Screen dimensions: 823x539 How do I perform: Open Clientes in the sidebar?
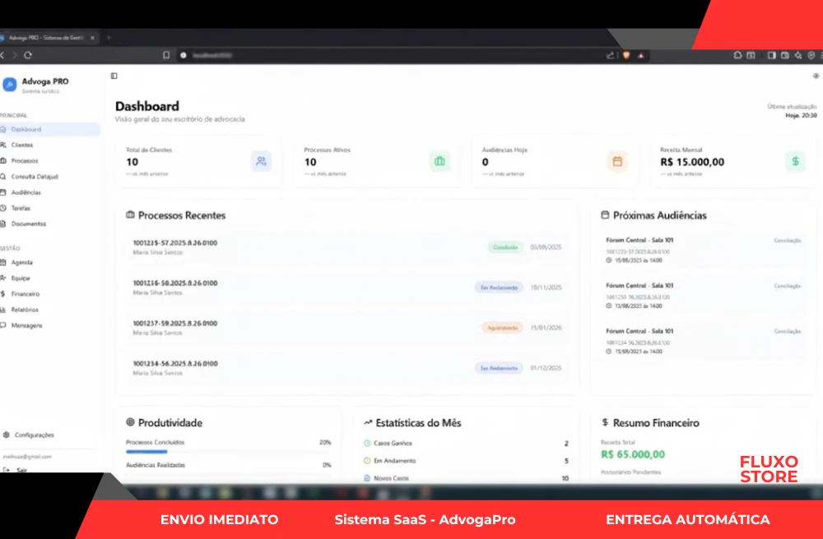[x=22, y=145]
